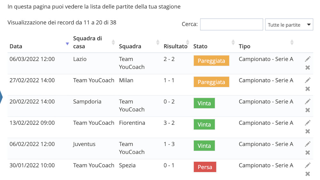Delete the Sampdoria match row
Screen dimensions: 320x180
tap(308, 110)
